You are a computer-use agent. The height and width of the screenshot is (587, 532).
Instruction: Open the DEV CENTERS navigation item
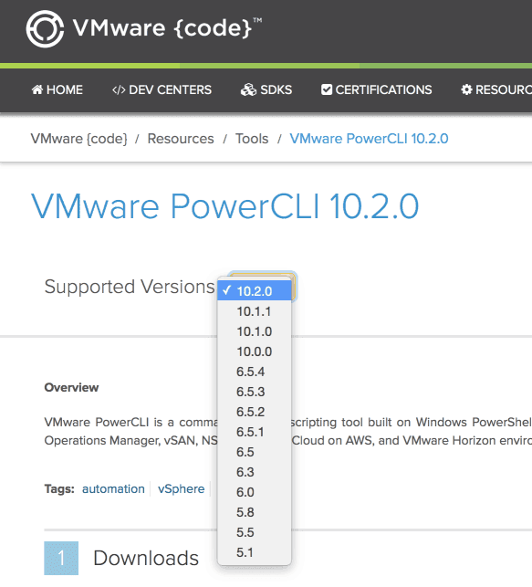coord(162,89)
